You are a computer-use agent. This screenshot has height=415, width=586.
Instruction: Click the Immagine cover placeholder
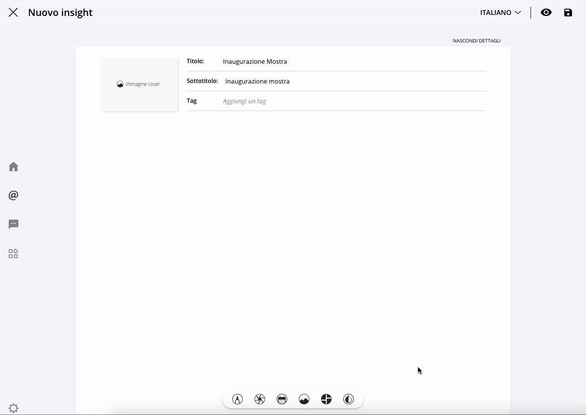139,84
